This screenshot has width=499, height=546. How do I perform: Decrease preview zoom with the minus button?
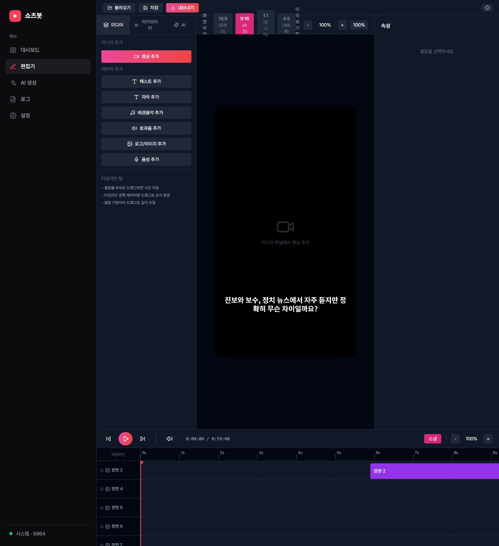(308, 25)
